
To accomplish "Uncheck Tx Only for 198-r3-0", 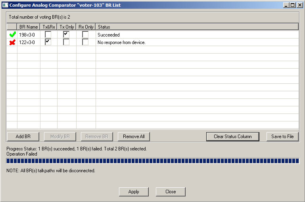I will pyautogui.click(x=66, y=35).
